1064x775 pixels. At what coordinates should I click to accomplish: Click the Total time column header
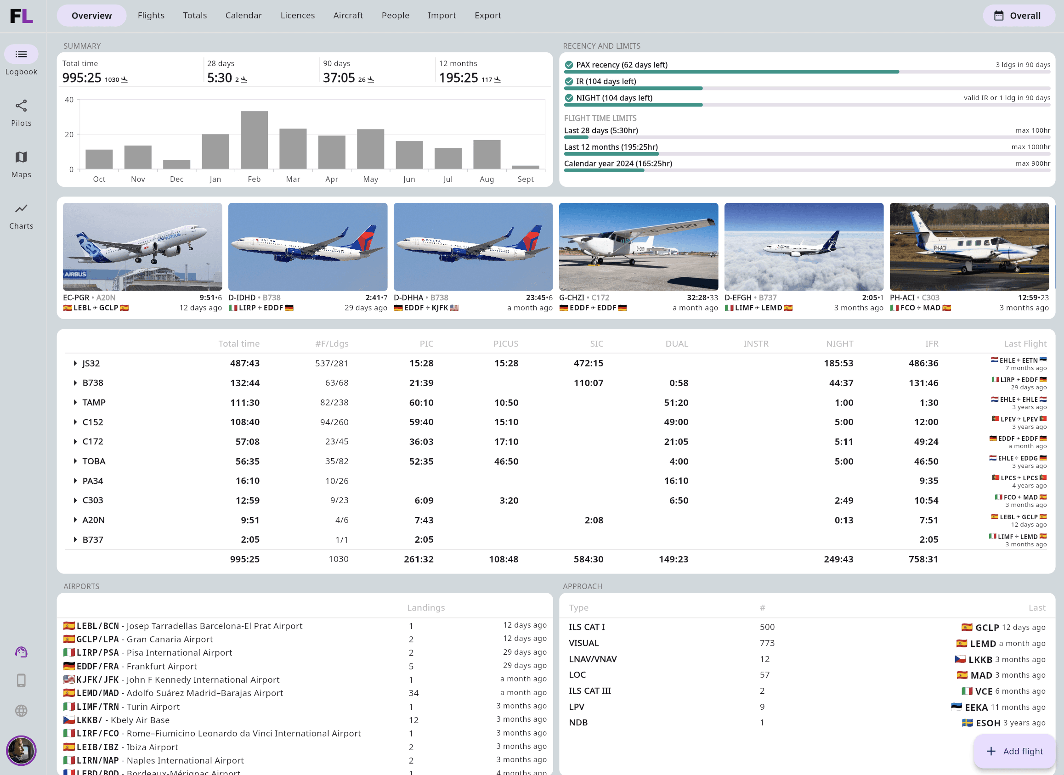pyautogui.click(x=239, y=344)
